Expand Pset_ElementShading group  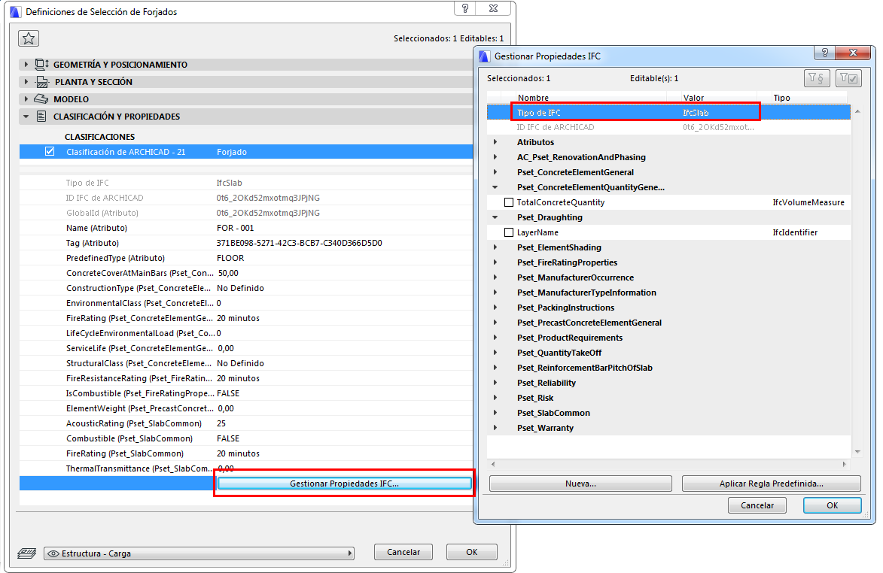point(495,247)
